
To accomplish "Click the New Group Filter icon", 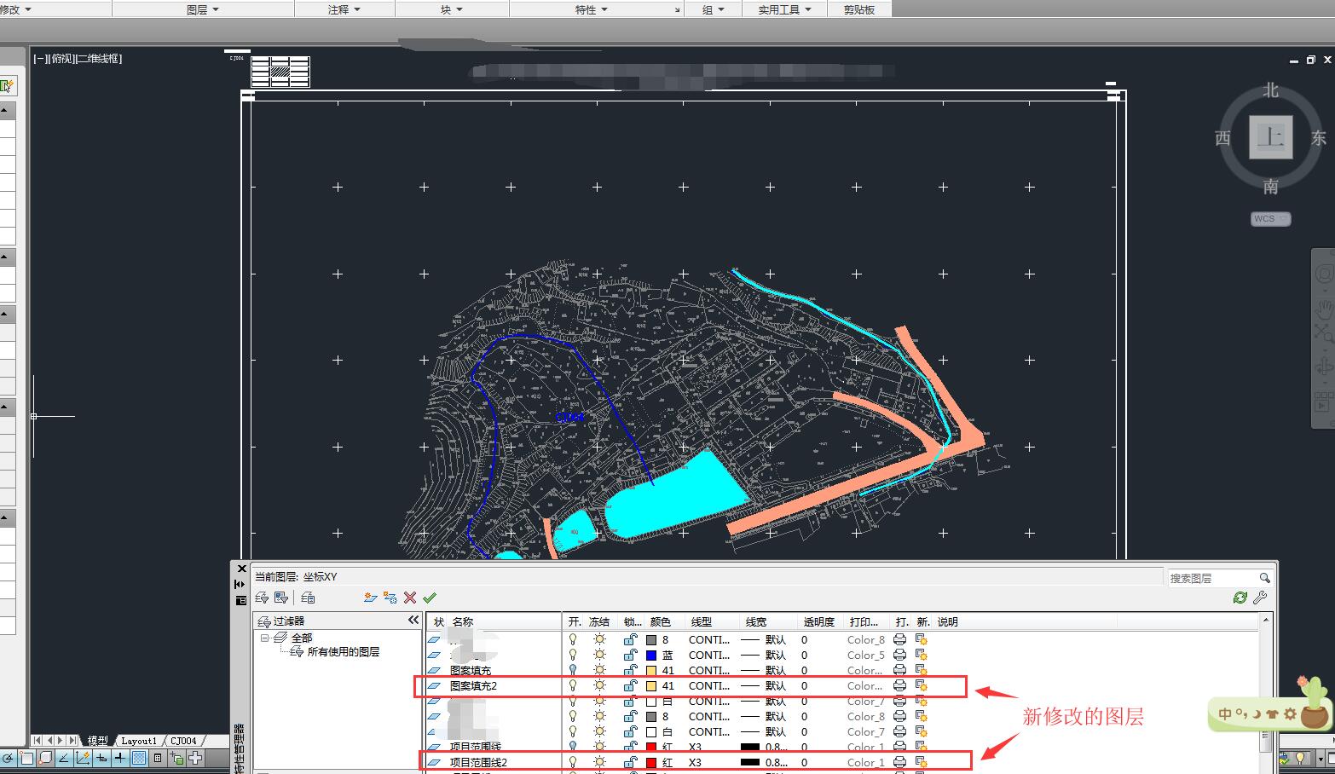I will (281, 598).
